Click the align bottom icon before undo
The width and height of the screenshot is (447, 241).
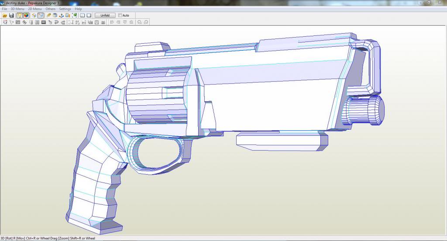[x=131, y=22]
